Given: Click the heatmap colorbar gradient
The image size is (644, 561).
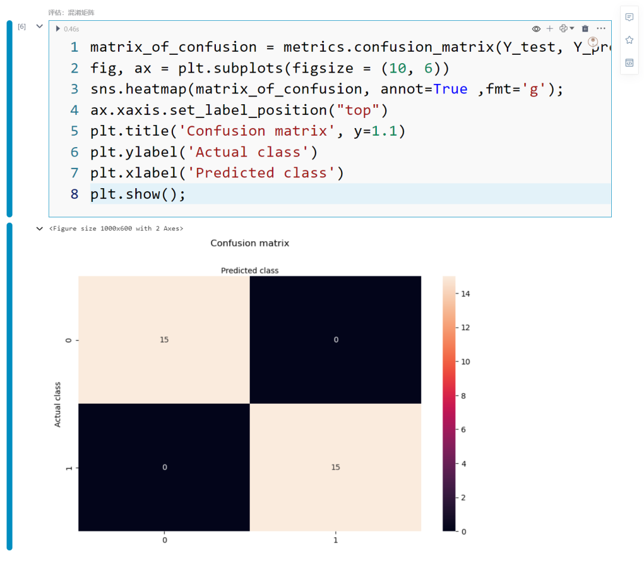Looking at the screenshot, I should [449, 404].
